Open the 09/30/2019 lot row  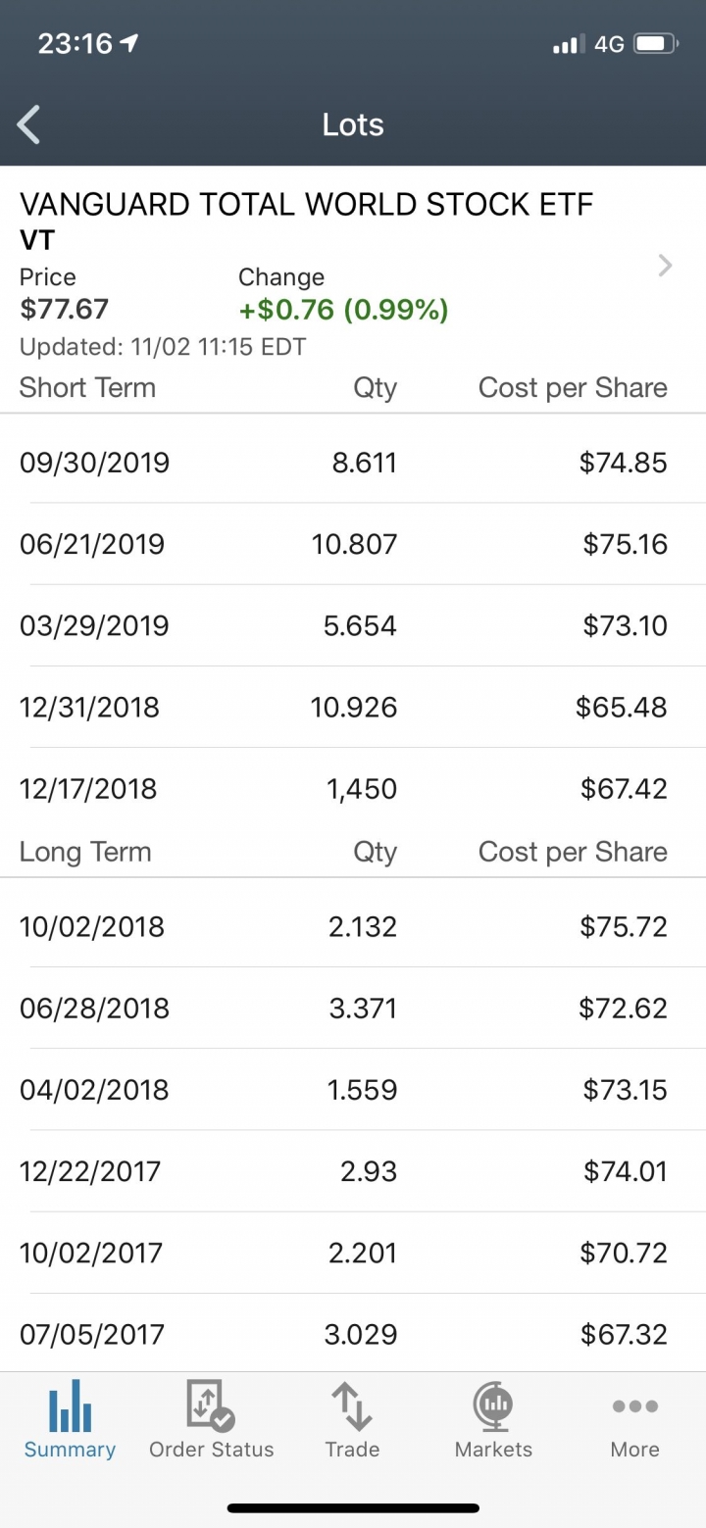pos(353,463)
